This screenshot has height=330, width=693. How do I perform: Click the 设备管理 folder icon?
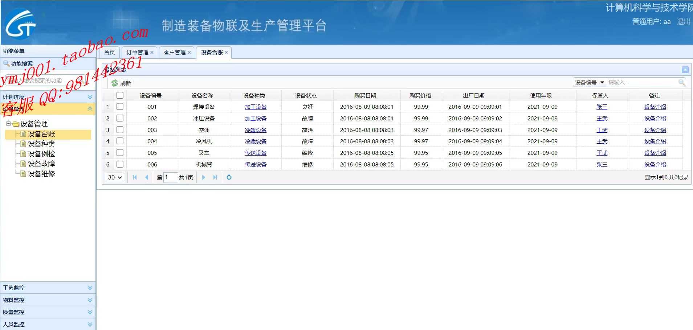tap(16, 124)
